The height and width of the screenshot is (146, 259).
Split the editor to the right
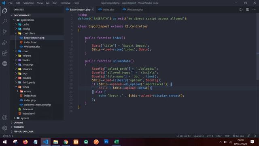click(x=247, y=10)
